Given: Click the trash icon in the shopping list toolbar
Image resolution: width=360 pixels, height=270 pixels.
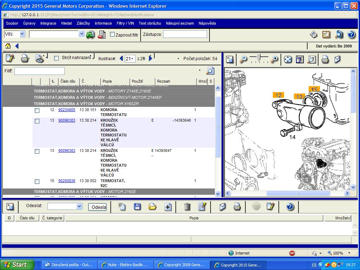Looking at the screenshot, I should 187,207.
